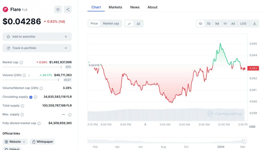264x150 pixels.
Task: Download chart data icon
Action: [254, 24]
